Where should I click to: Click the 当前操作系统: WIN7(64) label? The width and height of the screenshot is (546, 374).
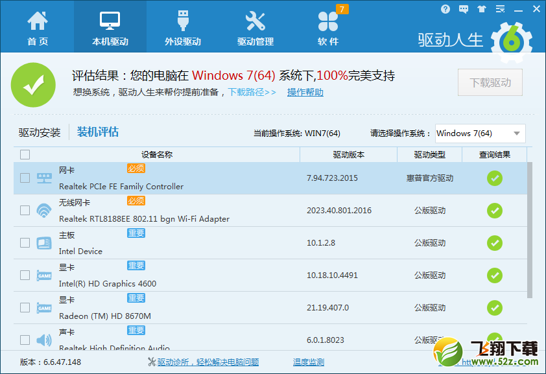click(x=297, y=134)
